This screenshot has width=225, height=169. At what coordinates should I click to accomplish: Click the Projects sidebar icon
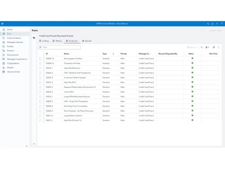[x=4, y=50]
